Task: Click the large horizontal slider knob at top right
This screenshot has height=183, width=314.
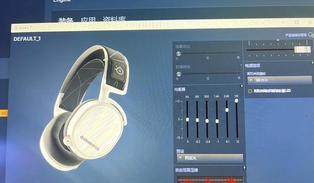Action: [x=303, y=49]
